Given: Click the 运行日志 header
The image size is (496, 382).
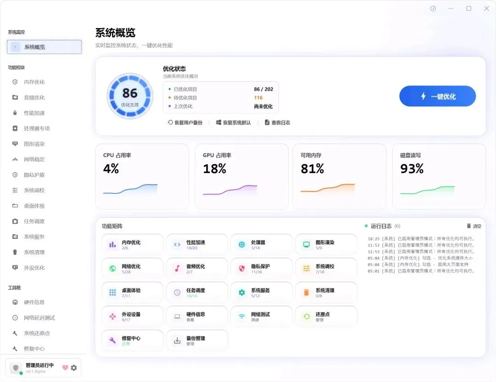Looking at the screenshot, I should [x=383, y=226].
